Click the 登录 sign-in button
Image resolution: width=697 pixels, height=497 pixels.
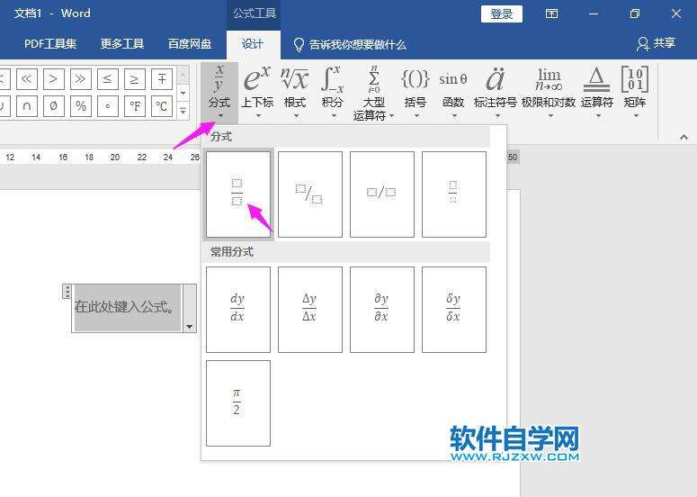[502, 14]
